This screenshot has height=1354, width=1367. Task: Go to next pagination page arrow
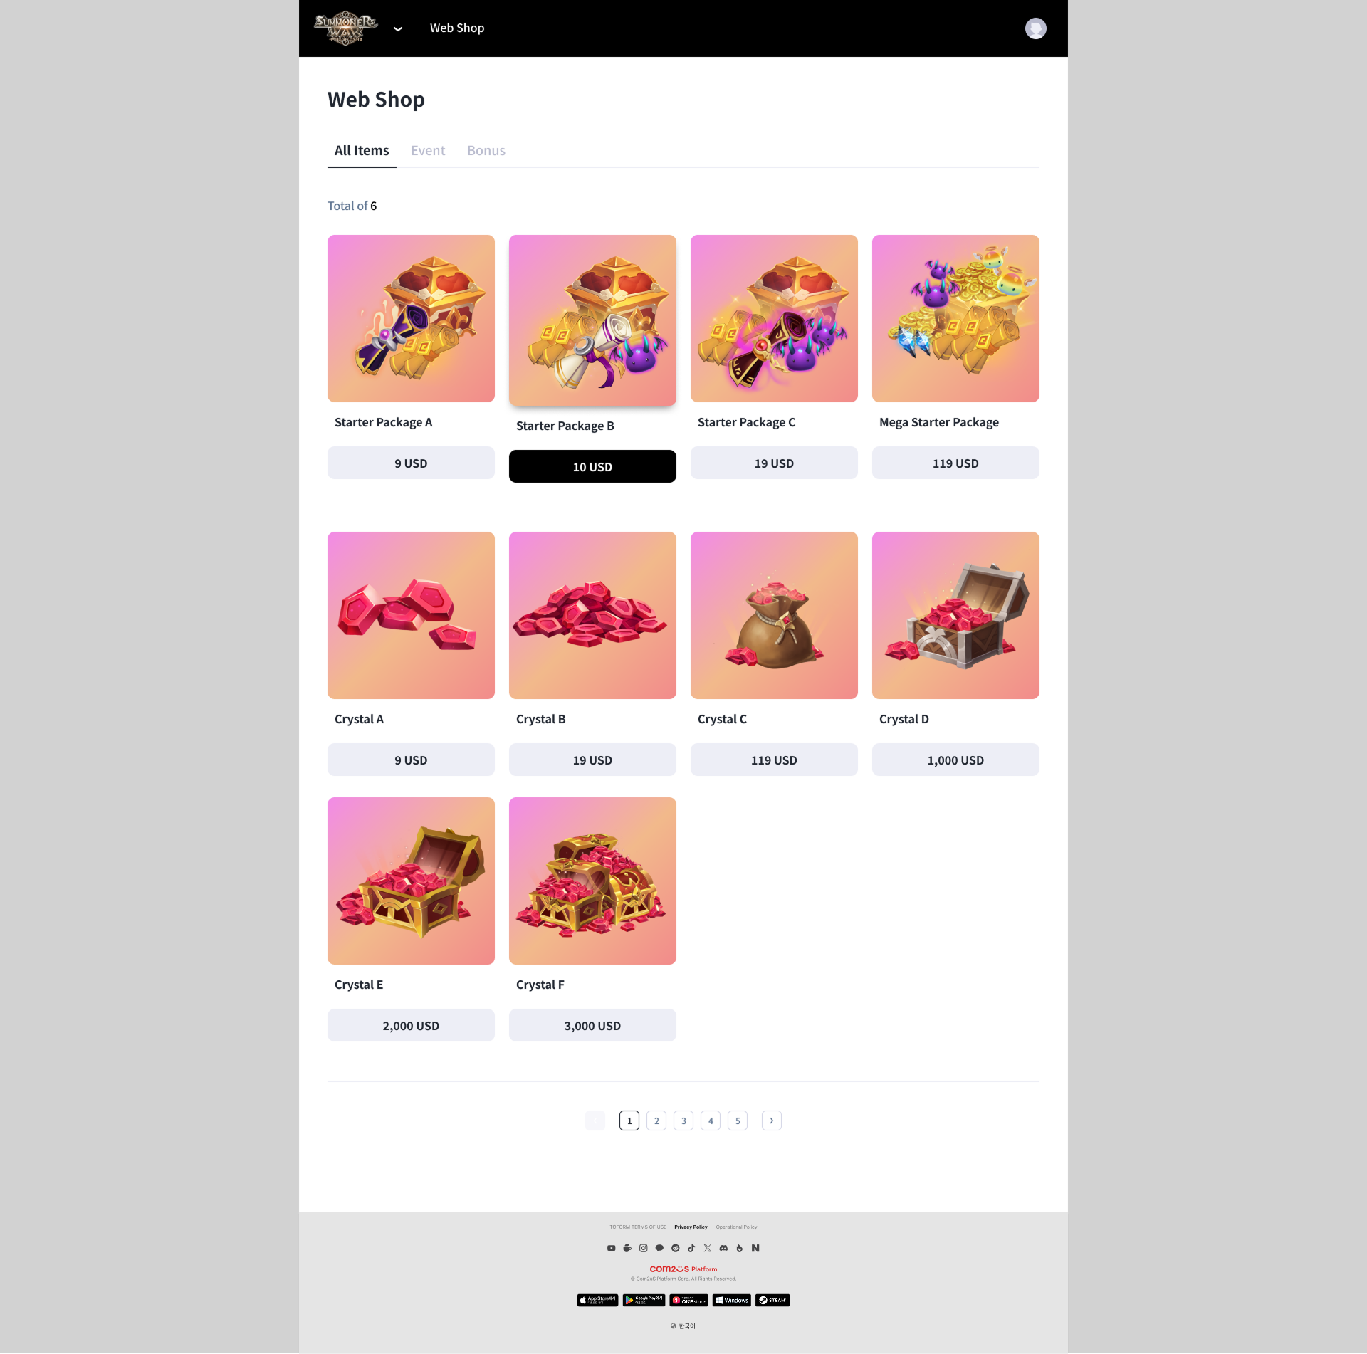(x=771, y=1121)
